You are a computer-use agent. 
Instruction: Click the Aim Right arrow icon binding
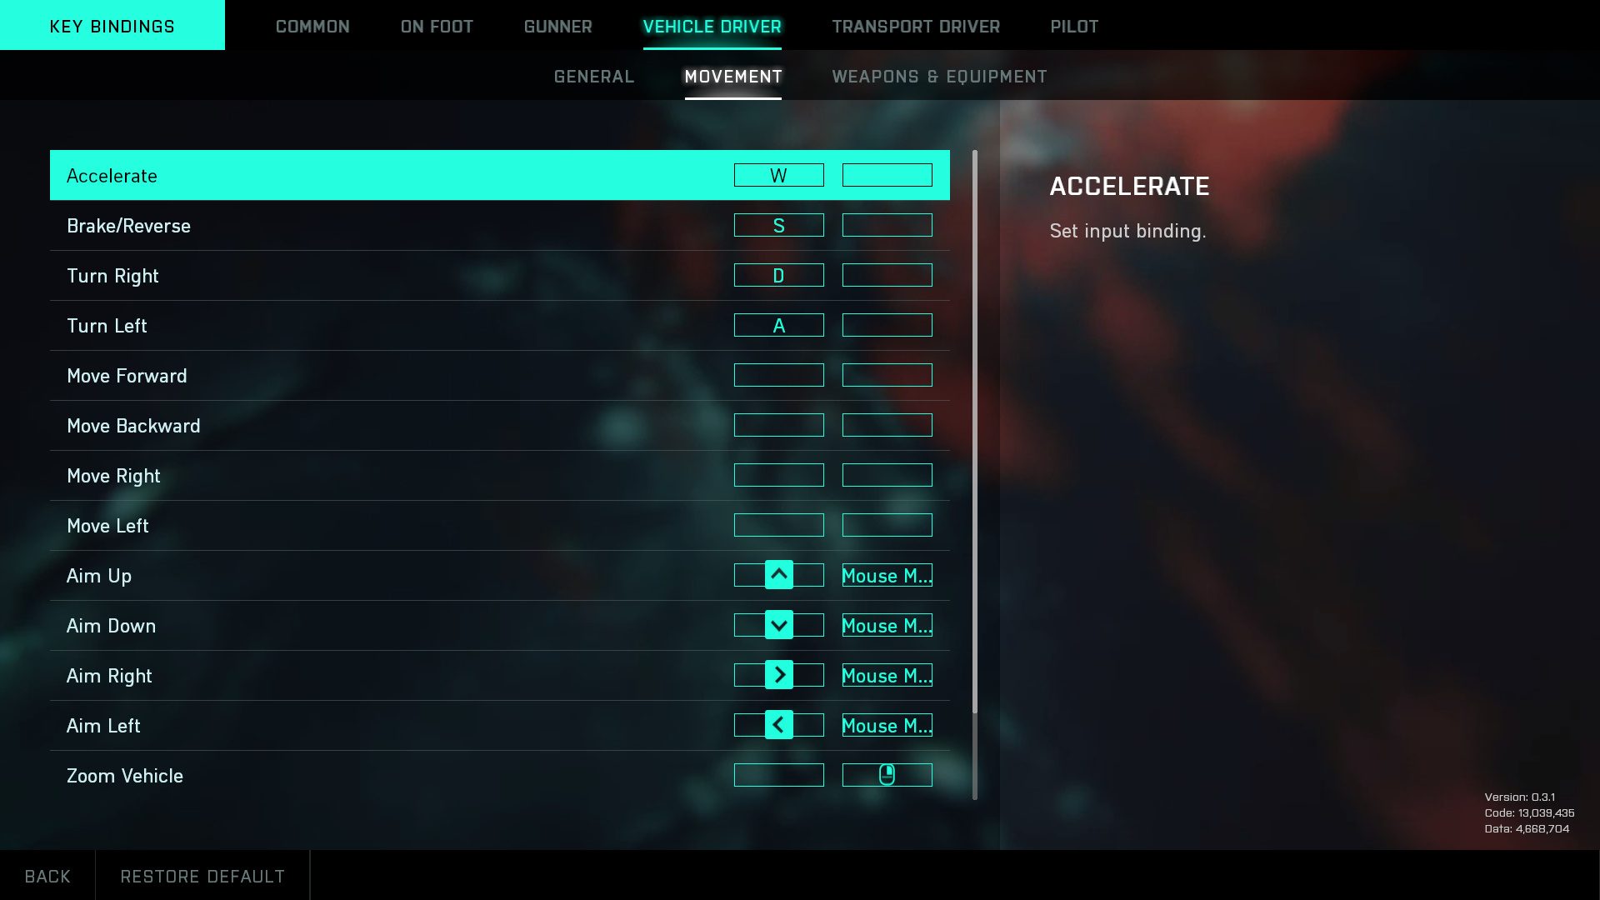pyautogui.click(x=779, y=675)
